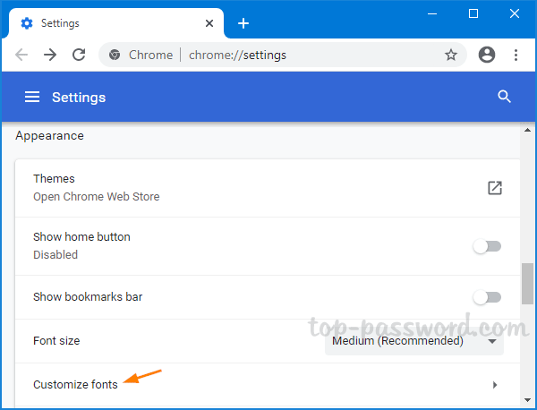Open the Settings hamburger menu
This screenshot has width=537, height=410.
(x=32, y=97)
